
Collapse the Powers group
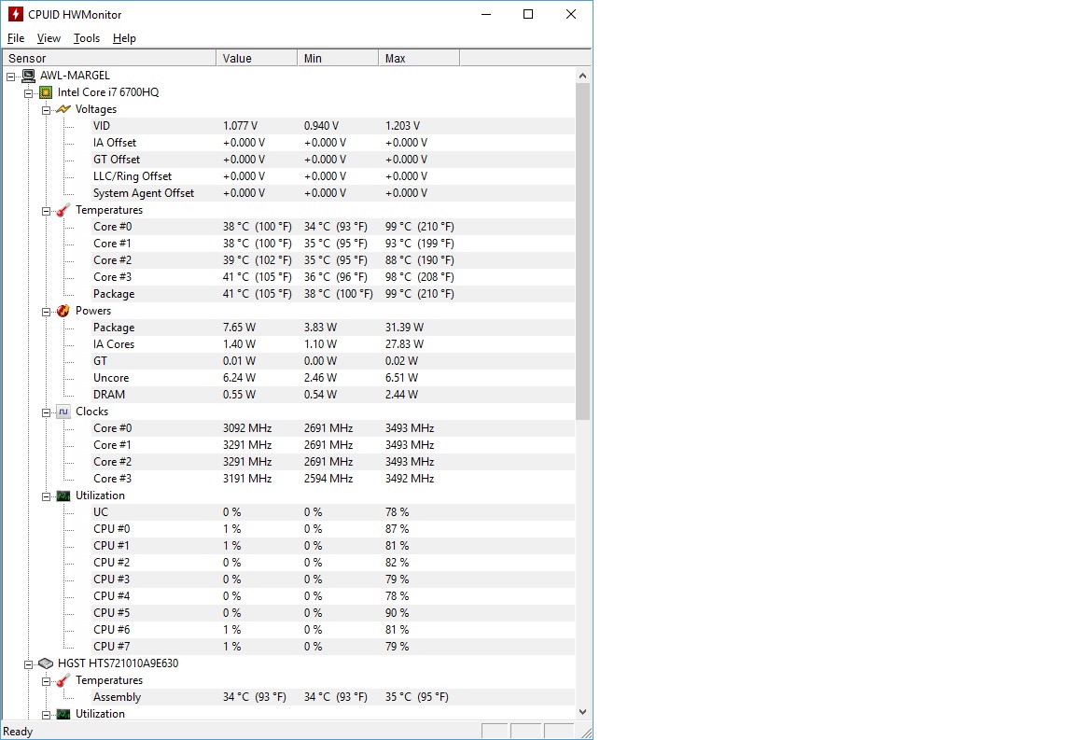47,312
